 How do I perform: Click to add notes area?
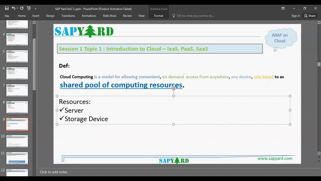pos(53,172)
